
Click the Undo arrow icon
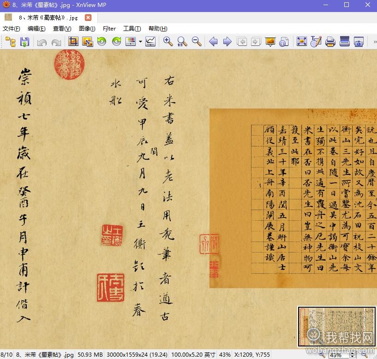click(x=42, y=42)
